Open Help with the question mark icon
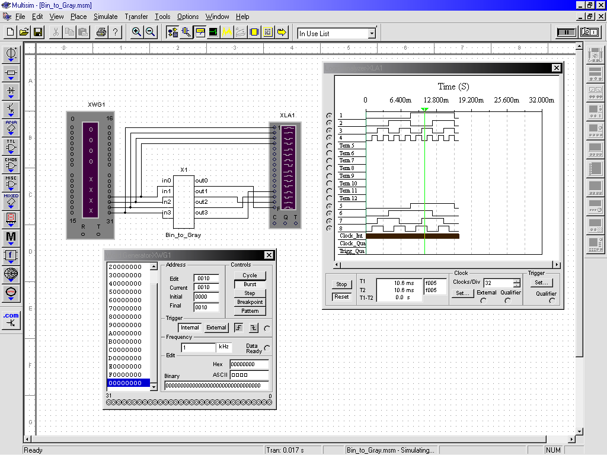 [x=115, y=32]
